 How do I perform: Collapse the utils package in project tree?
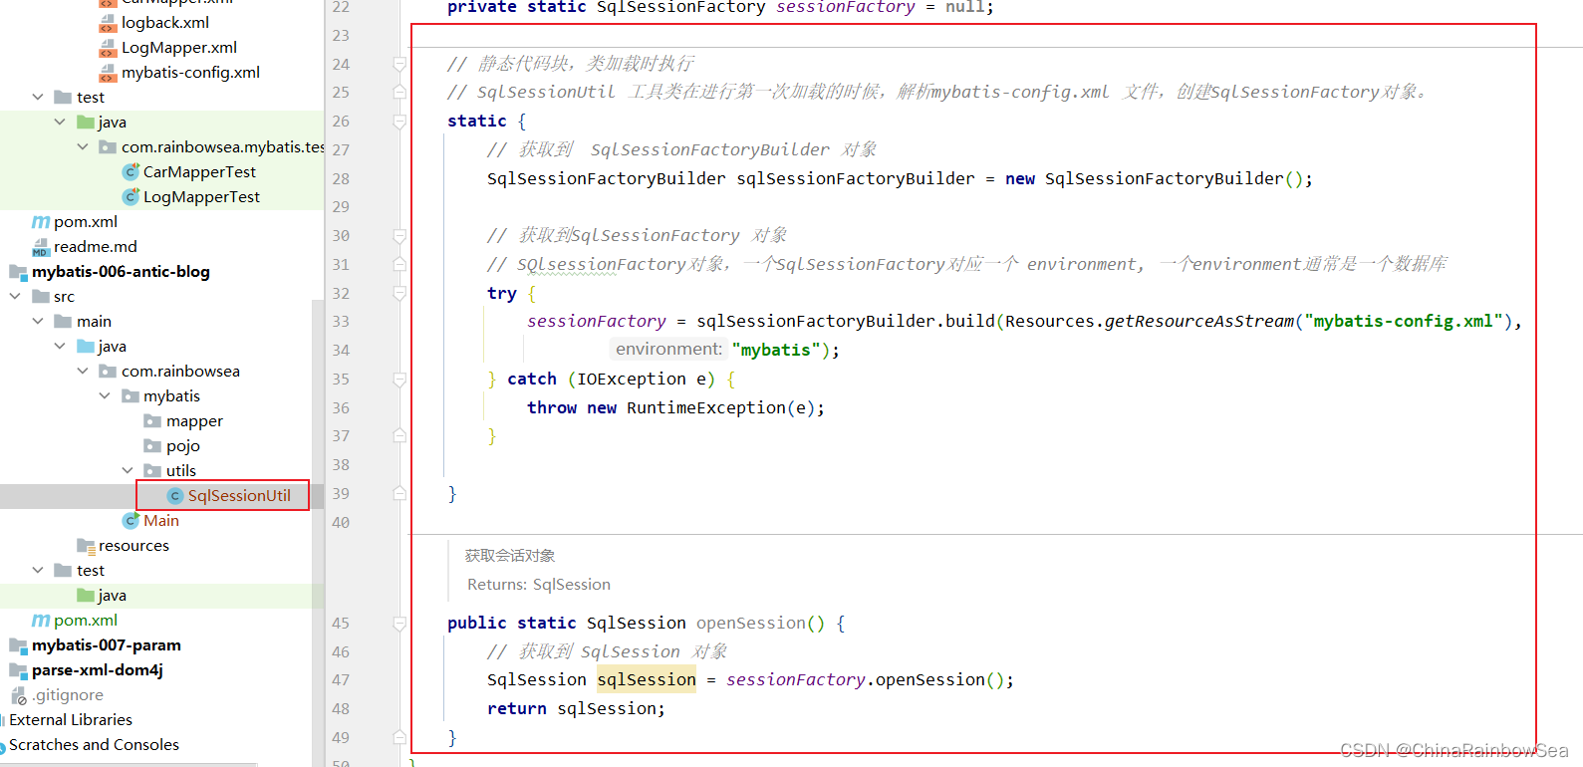128,471
